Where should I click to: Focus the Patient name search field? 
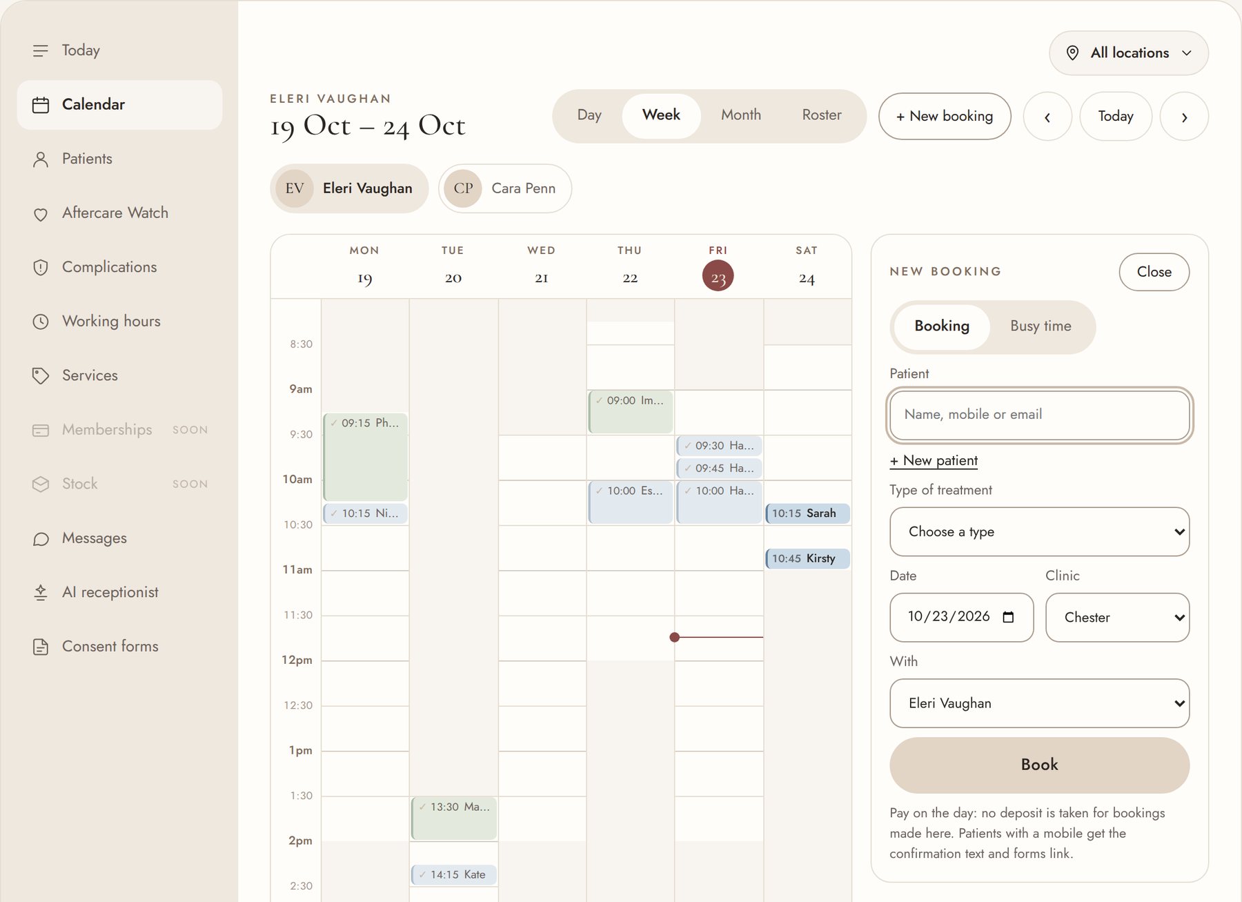(x=1039, y=415)
